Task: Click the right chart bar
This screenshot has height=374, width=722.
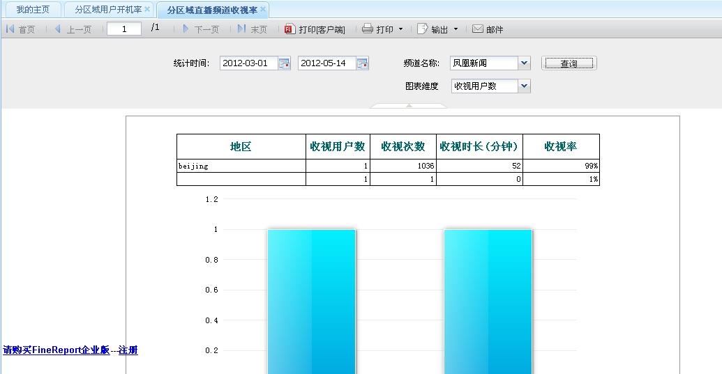Action: point(488,302)
